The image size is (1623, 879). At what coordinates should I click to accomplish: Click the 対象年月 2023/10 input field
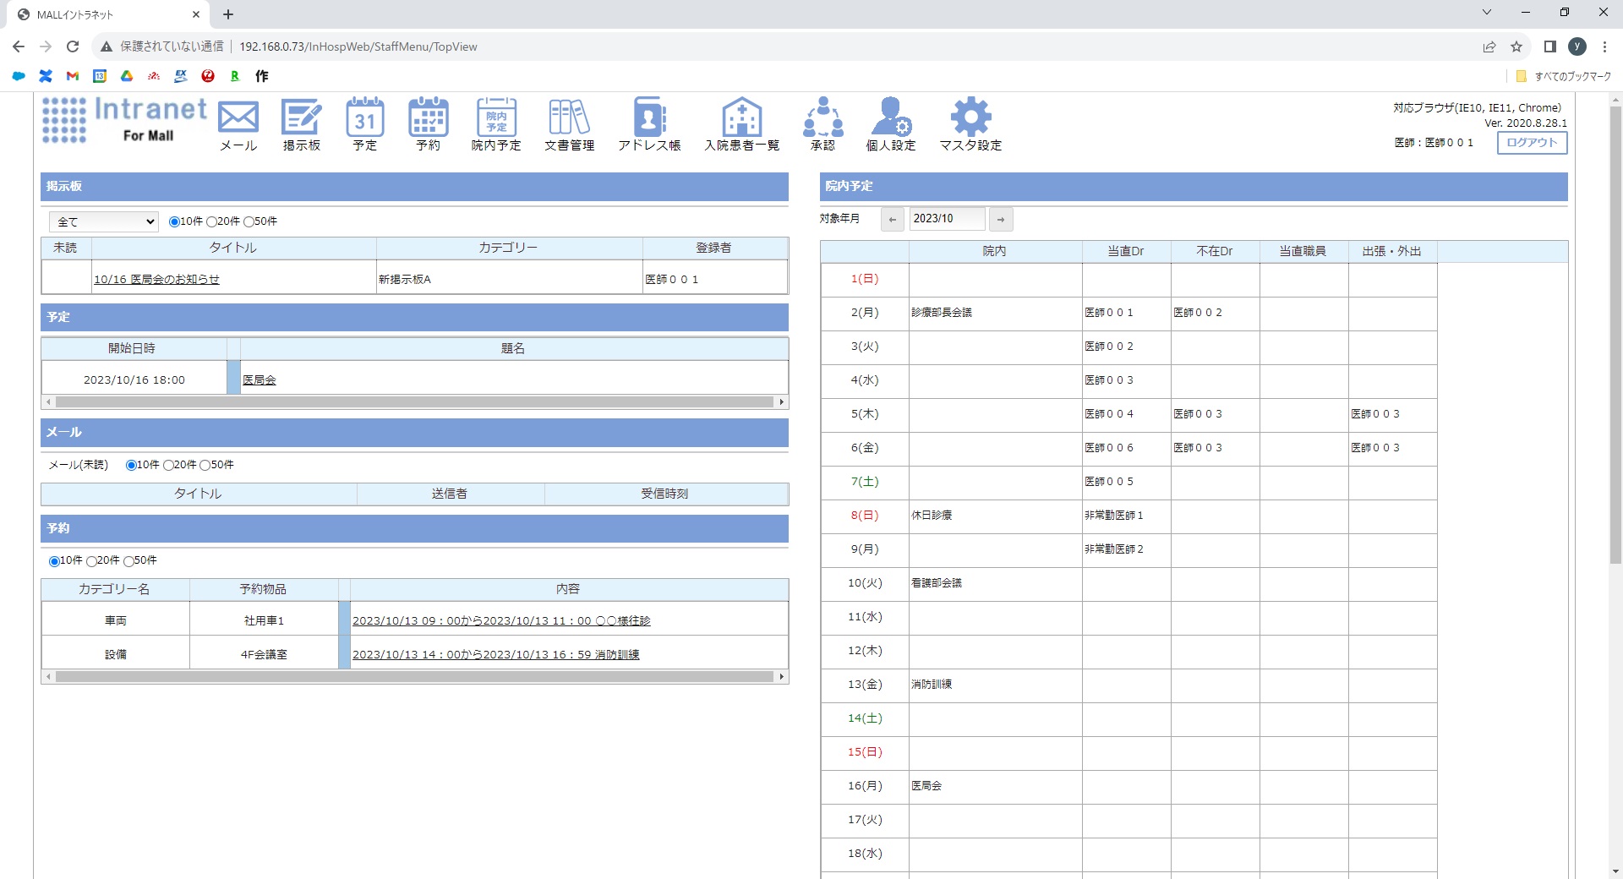pyautogui.click(x=947, y=219)
